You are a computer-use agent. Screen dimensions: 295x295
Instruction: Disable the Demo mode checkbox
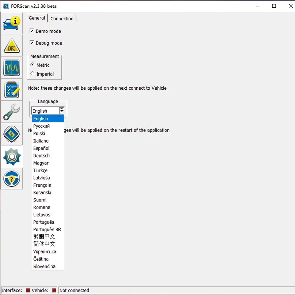point(32,31)
